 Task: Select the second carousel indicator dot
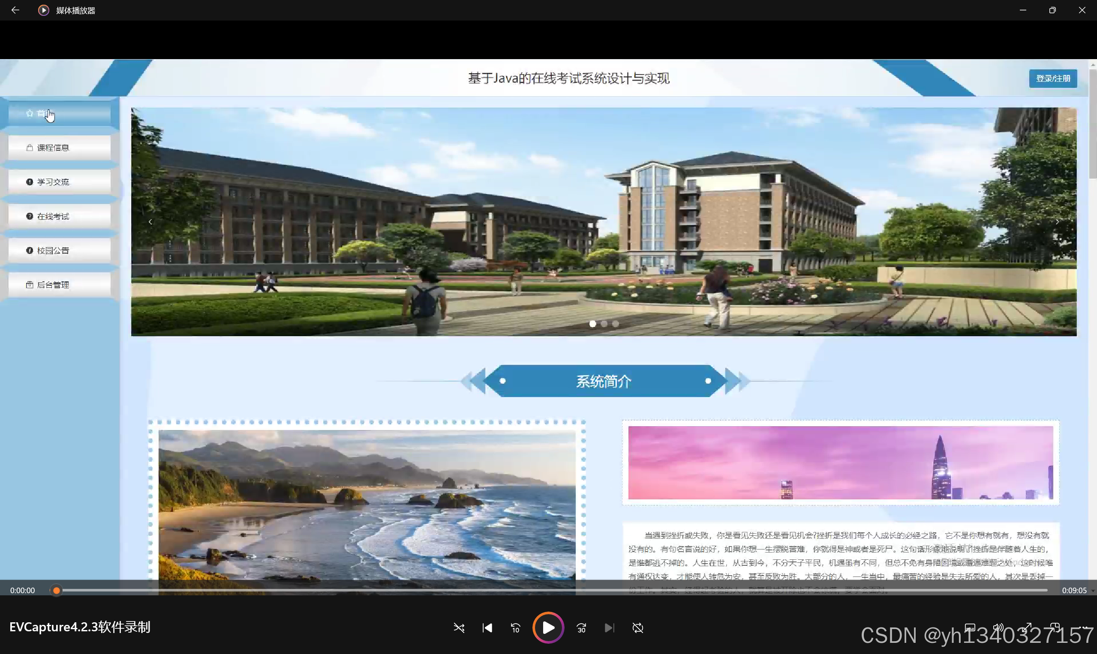604,324
